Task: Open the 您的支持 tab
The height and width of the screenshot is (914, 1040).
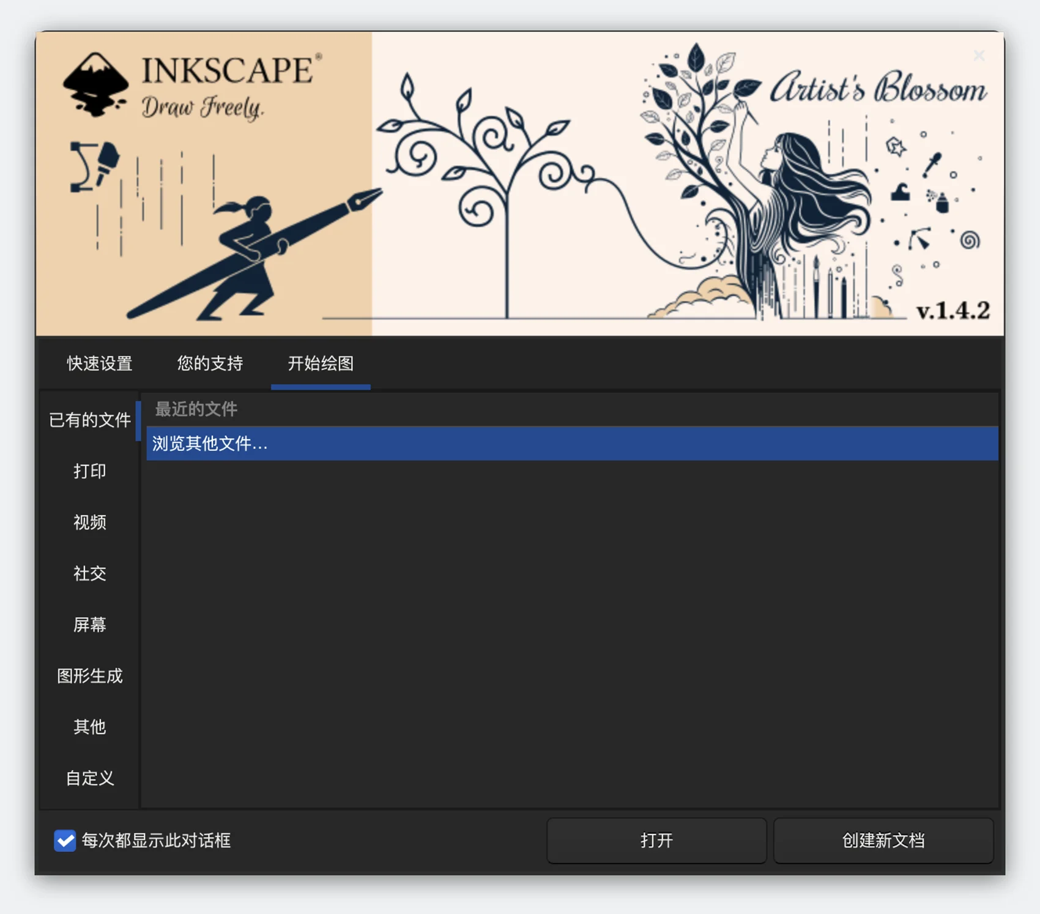Action: tap(210, 363)
